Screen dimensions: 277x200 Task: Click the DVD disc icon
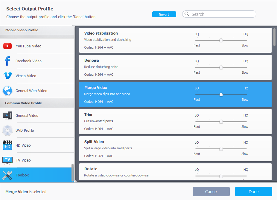pyautogui.click(x=7, y=131)
